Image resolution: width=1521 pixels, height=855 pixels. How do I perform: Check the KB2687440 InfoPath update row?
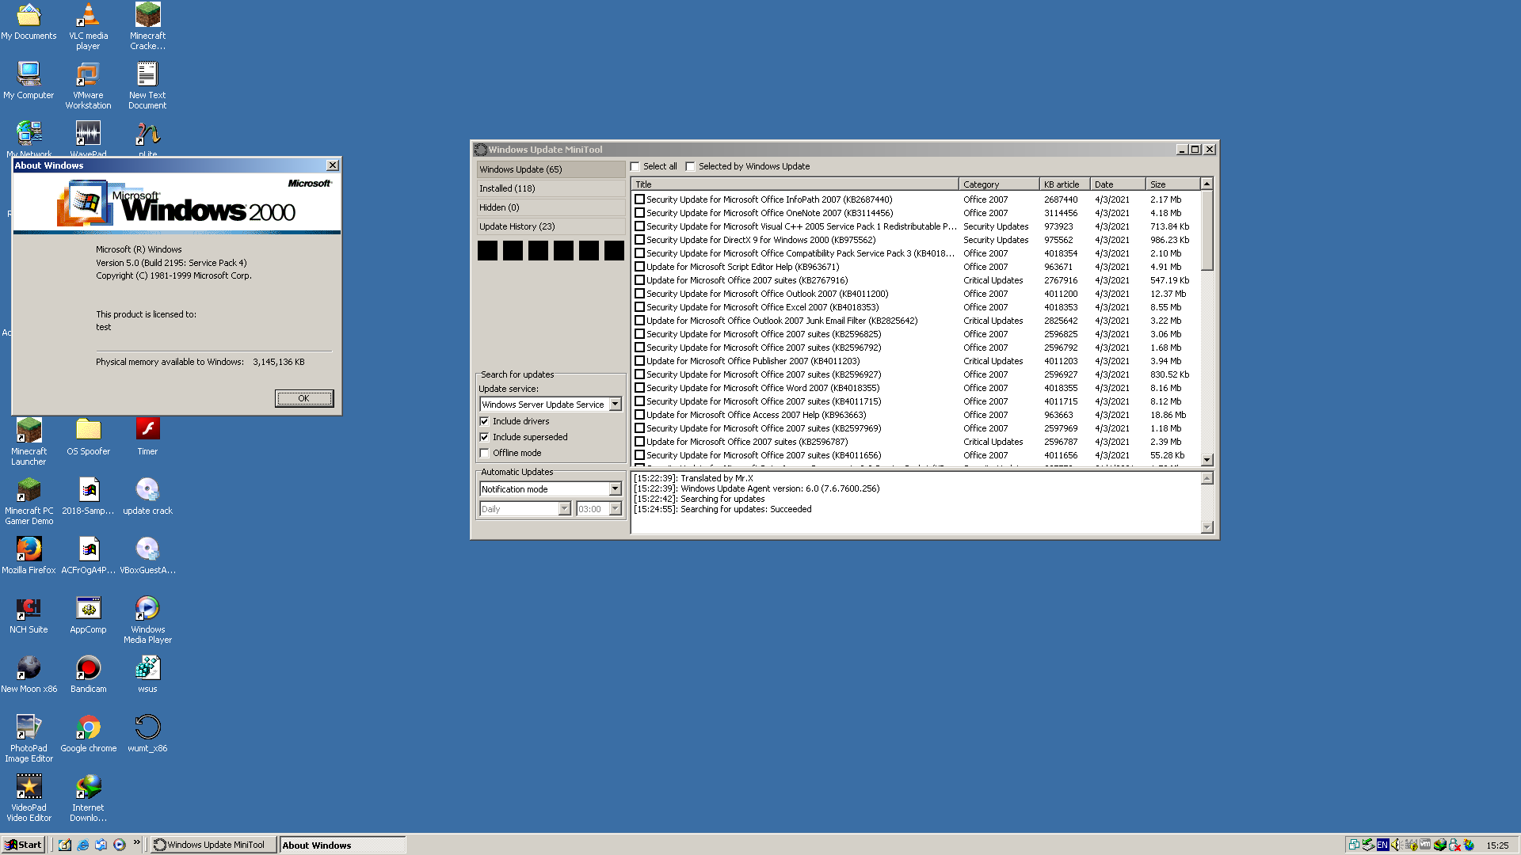pos(639,200)
